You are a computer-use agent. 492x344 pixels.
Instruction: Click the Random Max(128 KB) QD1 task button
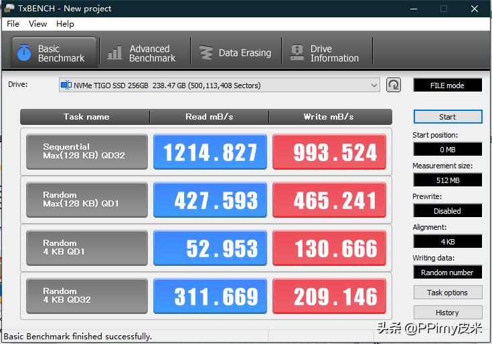coord(87,200)
